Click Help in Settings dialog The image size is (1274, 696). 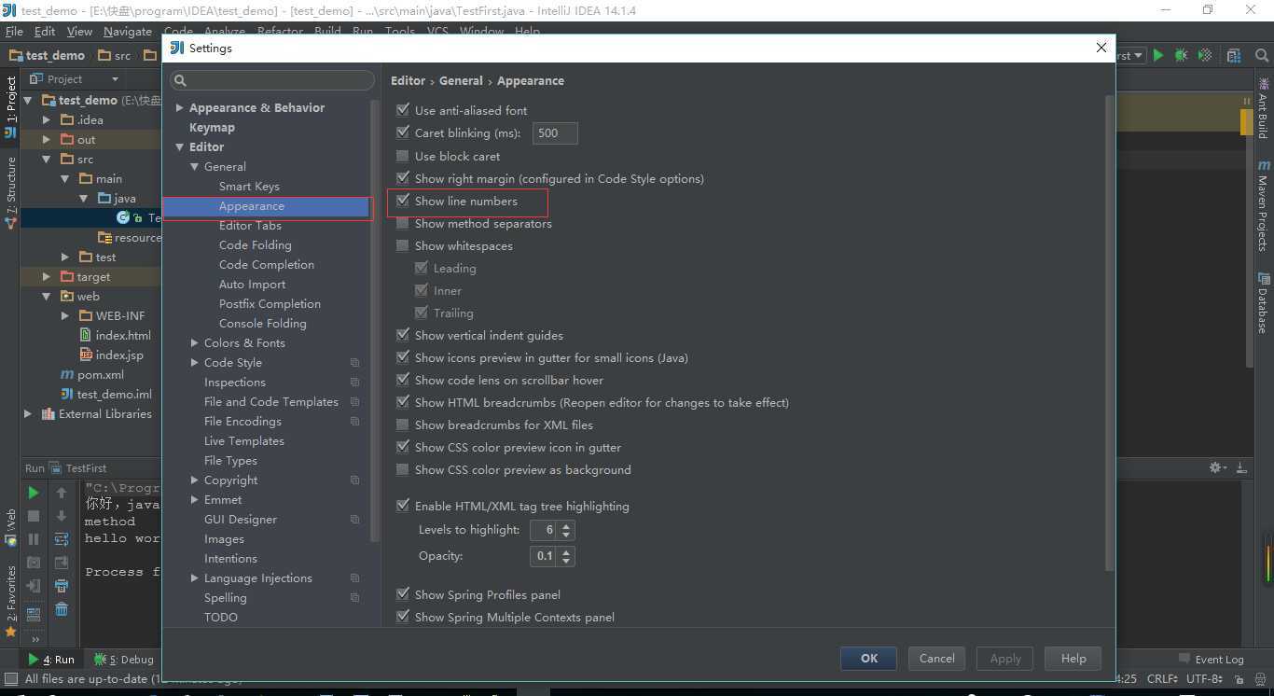[1073, 658]
